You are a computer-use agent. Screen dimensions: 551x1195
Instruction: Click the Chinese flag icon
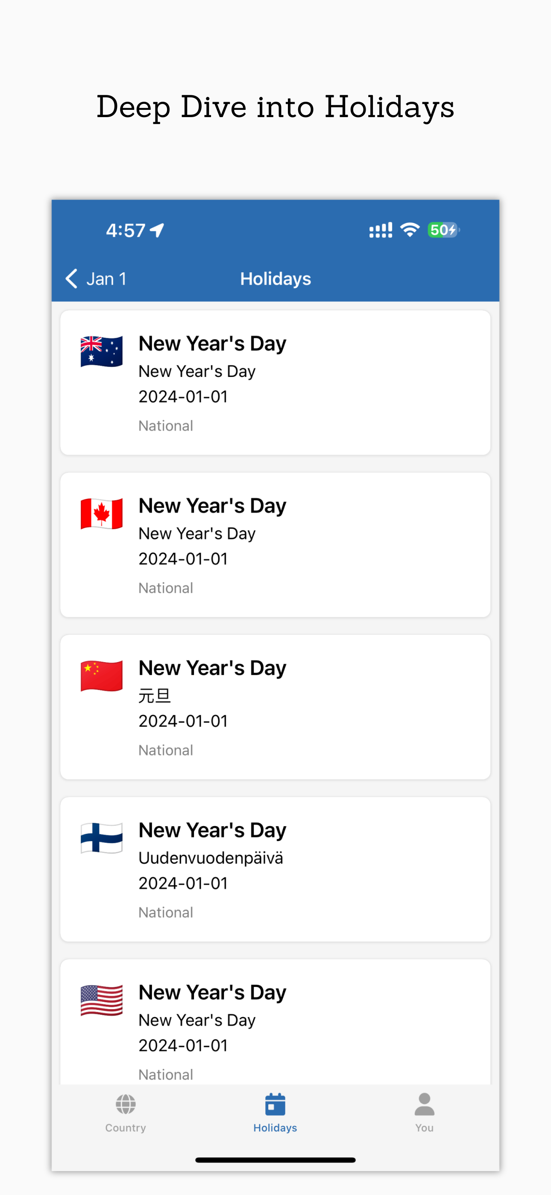102,676
